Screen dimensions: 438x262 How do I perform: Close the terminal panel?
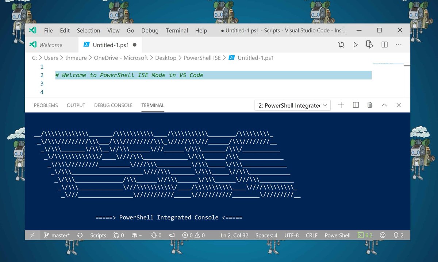[x=399, y=105]
